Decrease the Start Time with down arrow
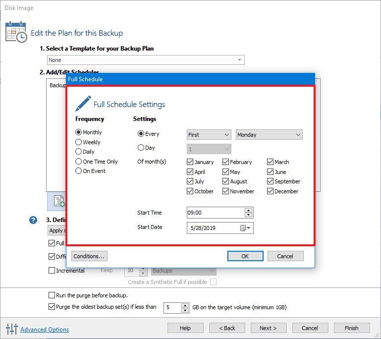This screenshot has width=381, height=339. [248, 215]
